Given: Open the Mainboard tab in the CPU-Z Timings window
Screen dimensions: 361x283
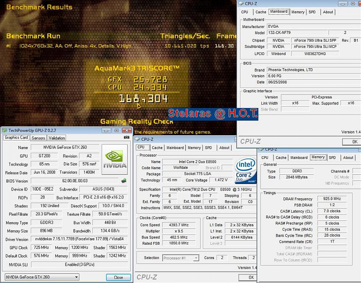Looking at the screenshot, I should (x=299, y=158).
